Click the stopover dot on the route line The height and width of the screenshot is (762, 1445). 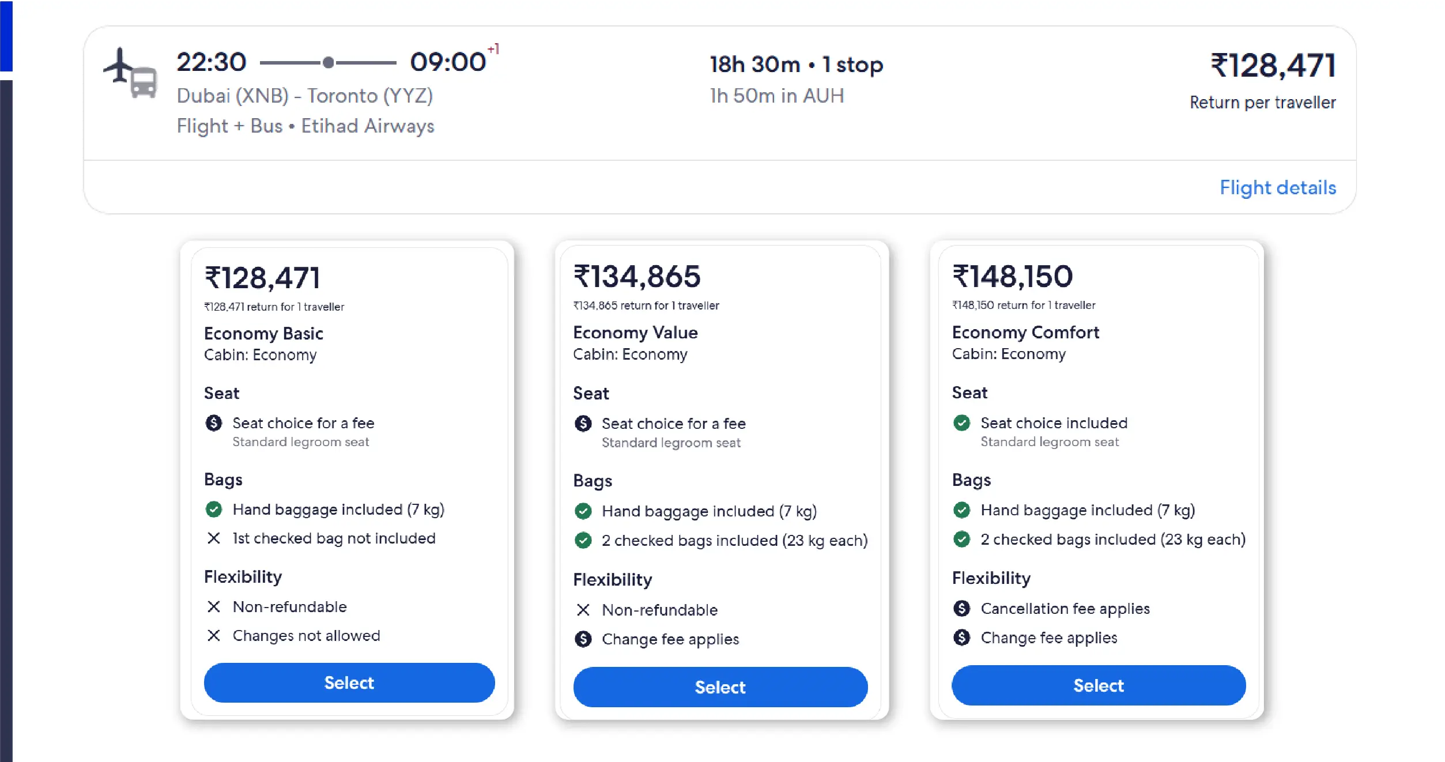328,62
